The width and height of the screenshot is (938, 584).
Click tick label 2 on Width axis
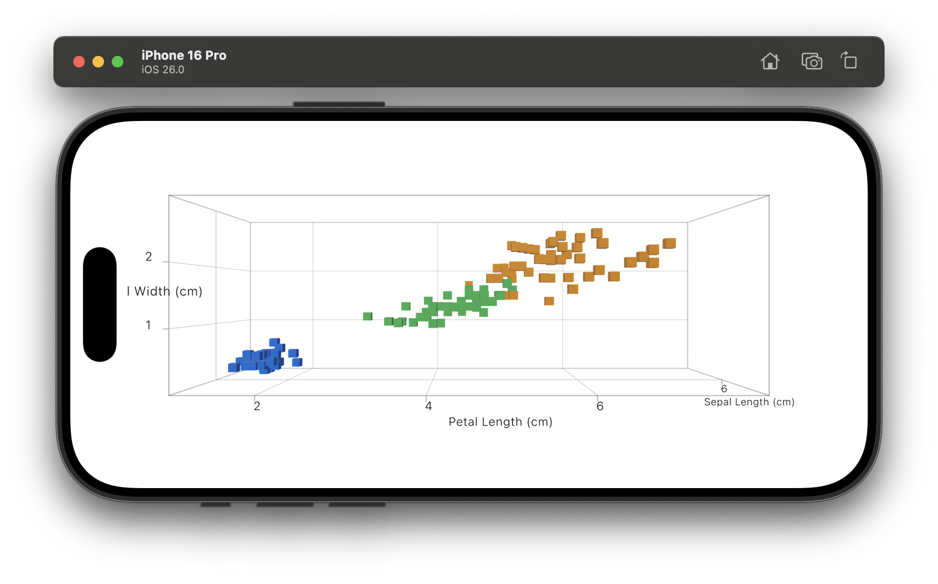(149, 257)
